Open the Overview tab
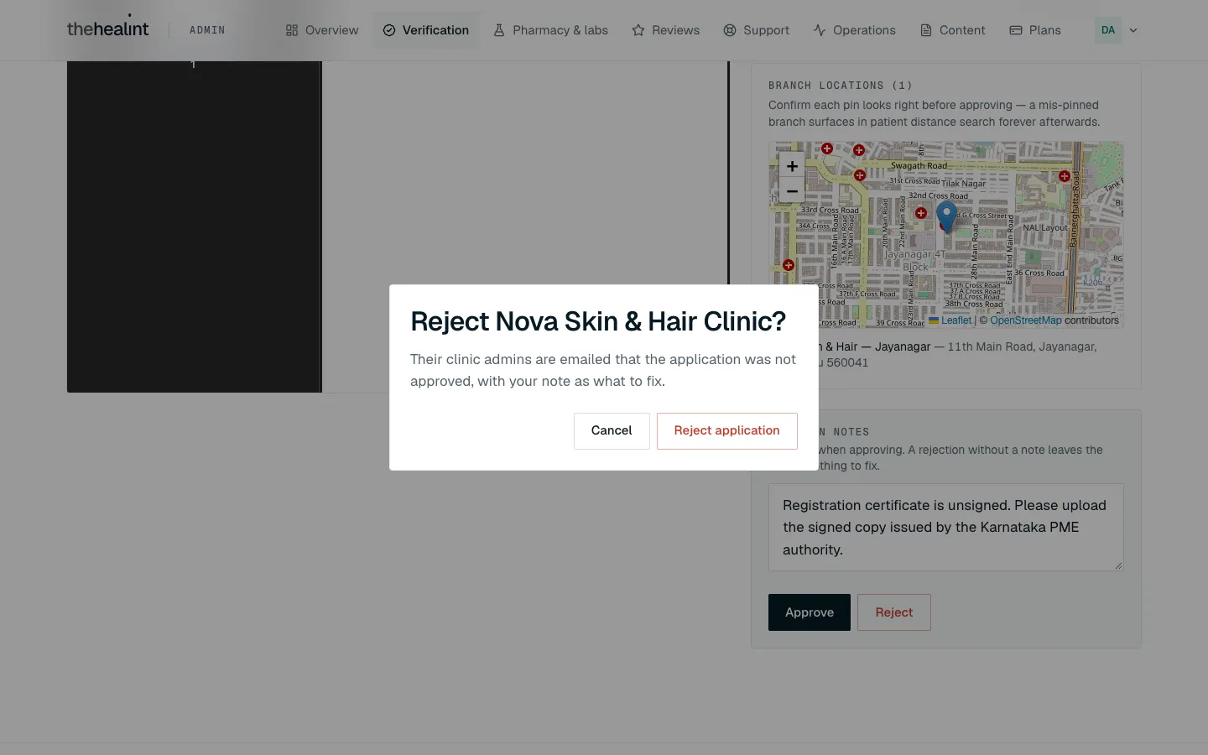Viewport: 1208px width, 755px height. click(322, 30)
